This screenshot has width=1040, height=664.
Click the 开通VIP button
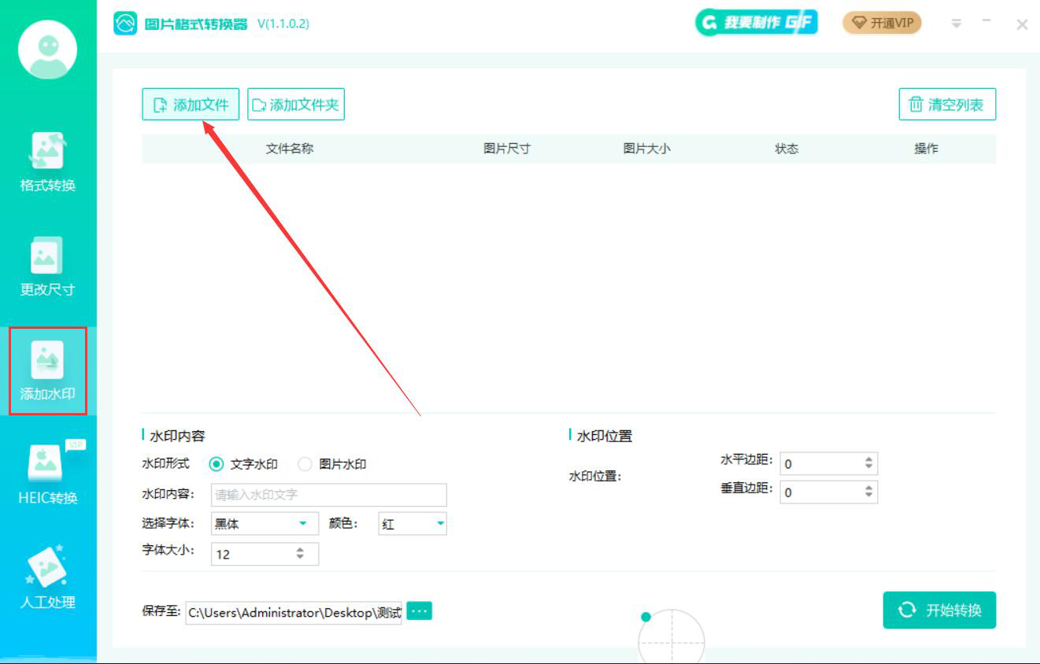(883, 23)
